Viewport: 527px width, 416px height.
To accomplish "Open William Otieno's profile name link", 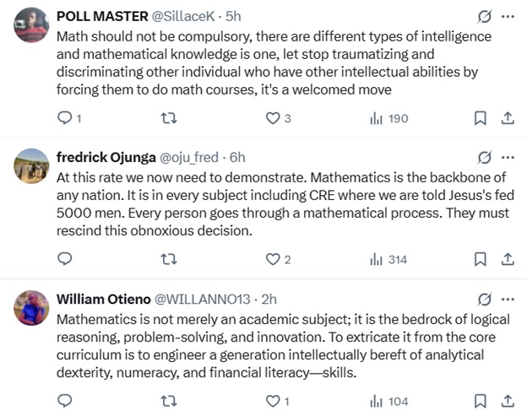I will pyautogui.click(x=104, y=299).
